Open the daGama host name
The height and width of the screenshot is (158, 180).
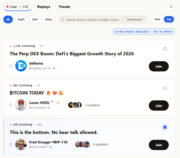click(x=36, y=63)
